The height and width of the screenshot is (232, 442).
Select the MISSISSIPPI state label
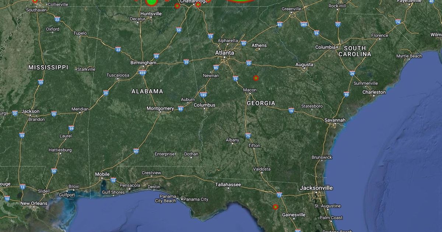click(48, 67)
